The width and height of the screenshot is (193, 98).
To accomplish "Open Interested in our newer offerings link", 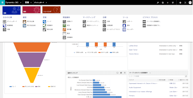I will (140, 92).
